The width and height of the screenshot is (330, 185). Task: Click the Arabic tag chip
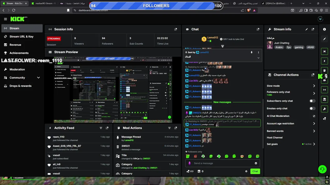coord(279,47)
